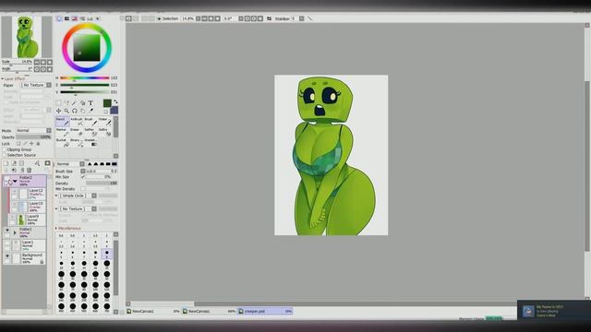Select the Brush tool
The width and height of the screenshot is (591, 332).
(90, 121)
